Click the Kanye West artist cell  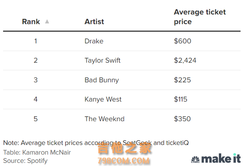tap(103, 99)
